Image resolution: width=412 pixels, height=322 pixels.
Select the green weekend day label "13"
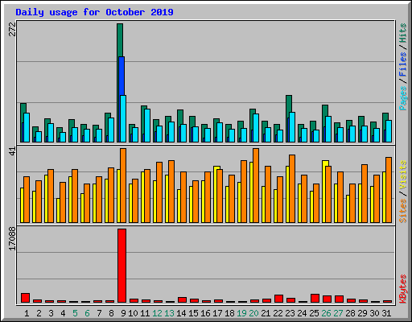pos(169,313)
